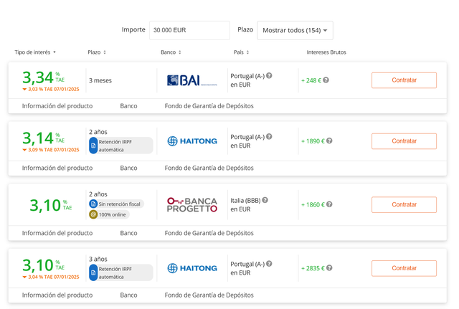Click help icon next to Portugal (A-) in BAI row
The width and height of the screenshot is (459, 309).
pos(269,76)
